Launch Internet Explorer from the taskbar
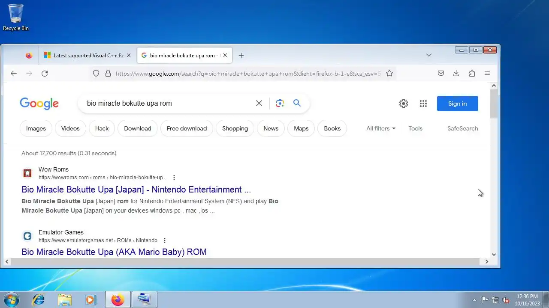The height and width of the screenshot is (308, 549). (x=39, y=299)
